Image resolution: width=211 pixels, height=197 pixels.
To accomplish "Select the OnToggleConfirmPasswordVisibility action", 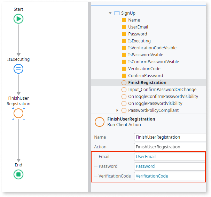I will point(163,97).
